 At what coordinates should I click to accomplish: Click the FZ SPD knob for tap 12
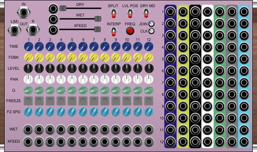[x=149, y=112]
